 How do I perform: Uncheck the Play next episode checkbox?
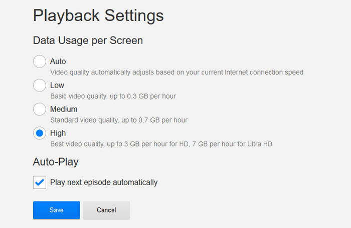pos(40,182)
